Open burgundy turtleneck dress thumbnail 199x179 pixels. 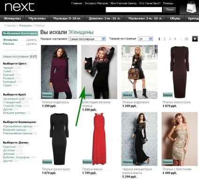59,72
